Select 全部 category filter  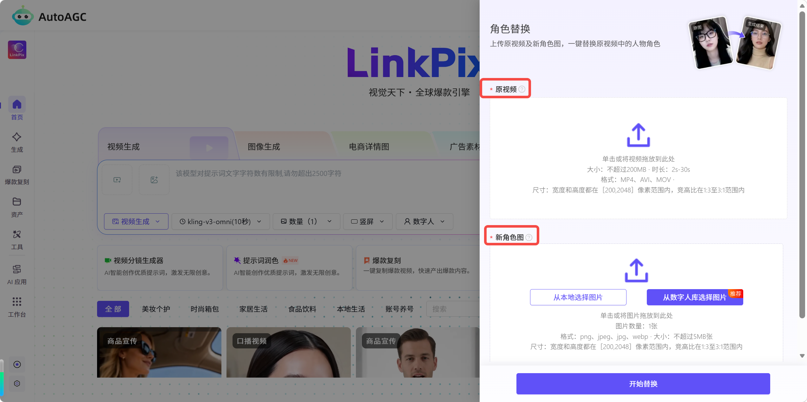[113, 309]
